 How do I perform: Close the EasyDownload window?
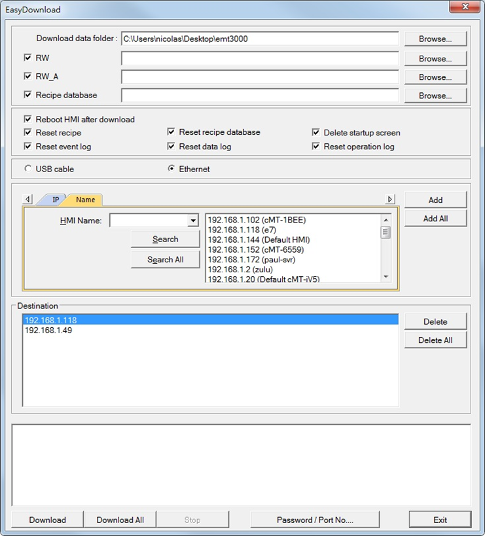pos(465,7)
